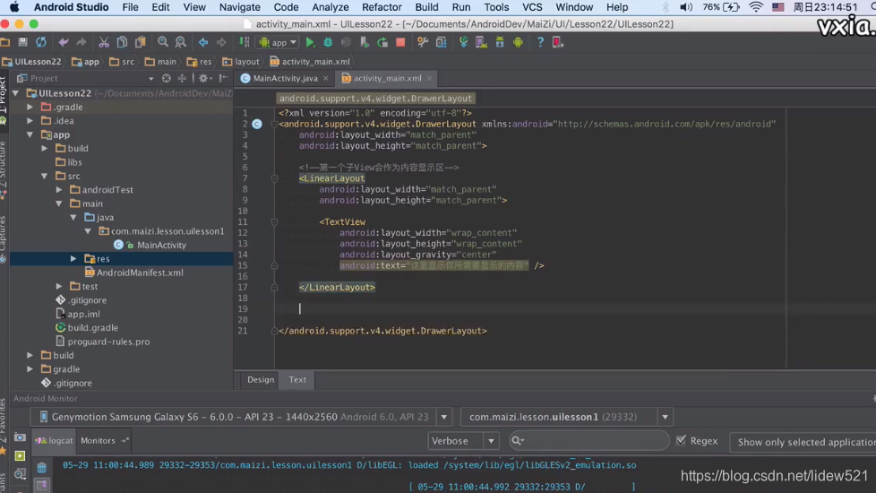Click the Debug bug icon

(x=328, y=42)
